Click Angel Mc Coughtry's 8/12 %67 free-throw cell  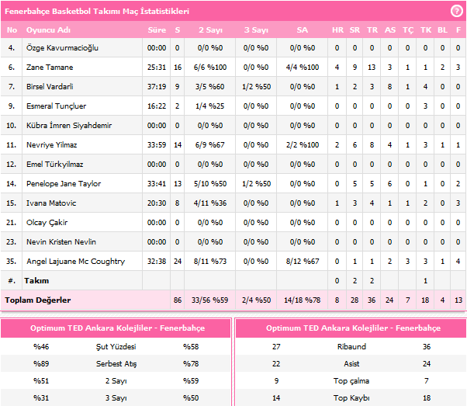tap(303, 261)
